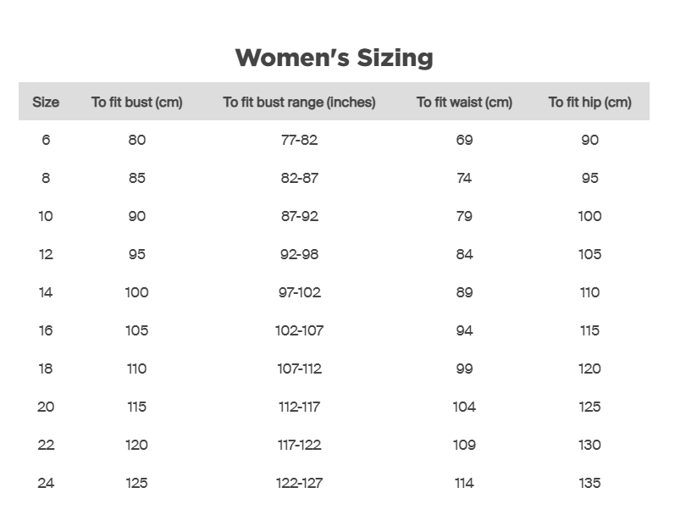Select the 92-98 bust range cell
This screenshot has height=532, width=675.
[299, 254]
